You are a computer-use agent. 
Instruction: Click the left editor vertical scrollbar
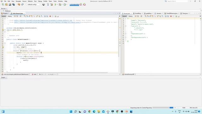pos(119,37)
